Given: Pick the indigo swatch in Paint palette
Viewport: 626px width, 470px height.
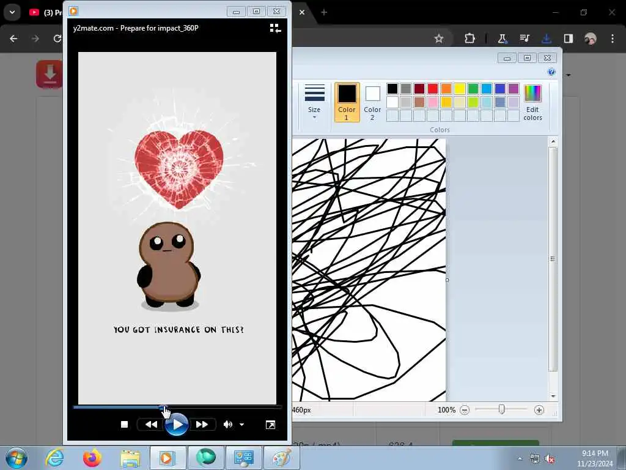Looking at the screenshot, I should pos(500,89).
